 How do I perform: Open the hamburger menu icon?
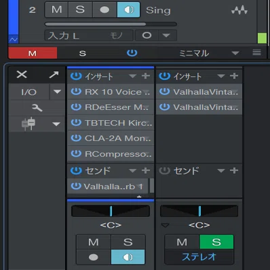(257, 52)
